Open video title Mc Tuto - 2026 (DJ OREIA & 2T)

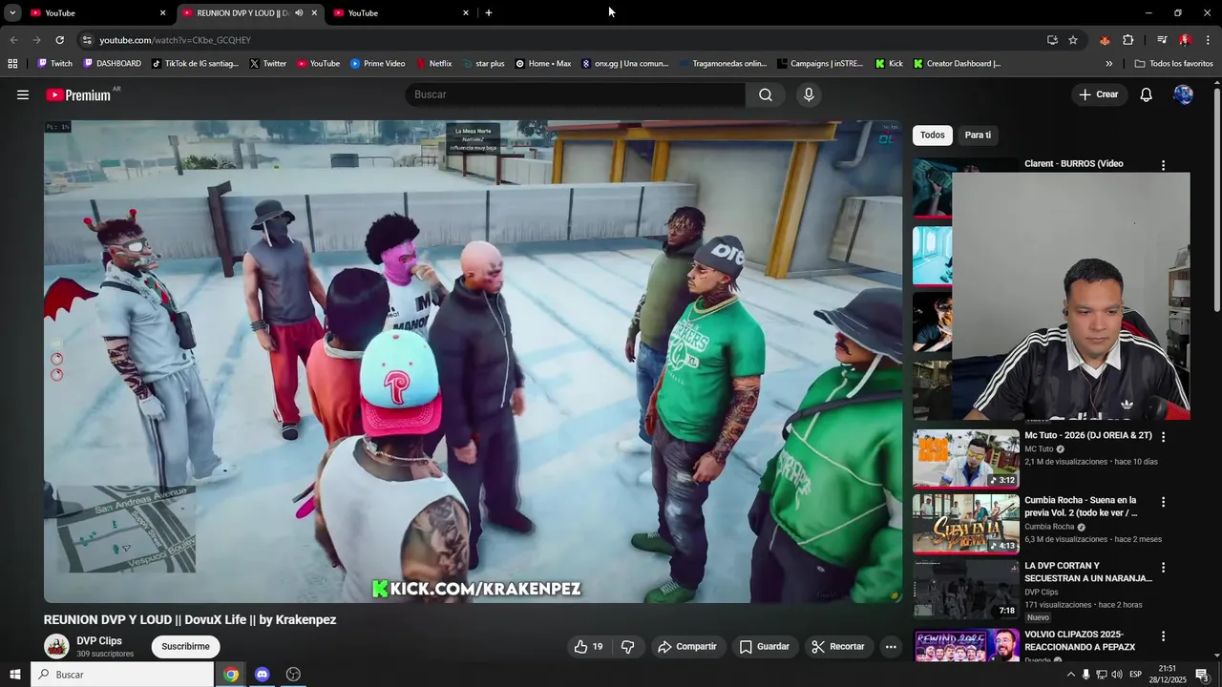pyautogui.click(x=1088, y=436)
